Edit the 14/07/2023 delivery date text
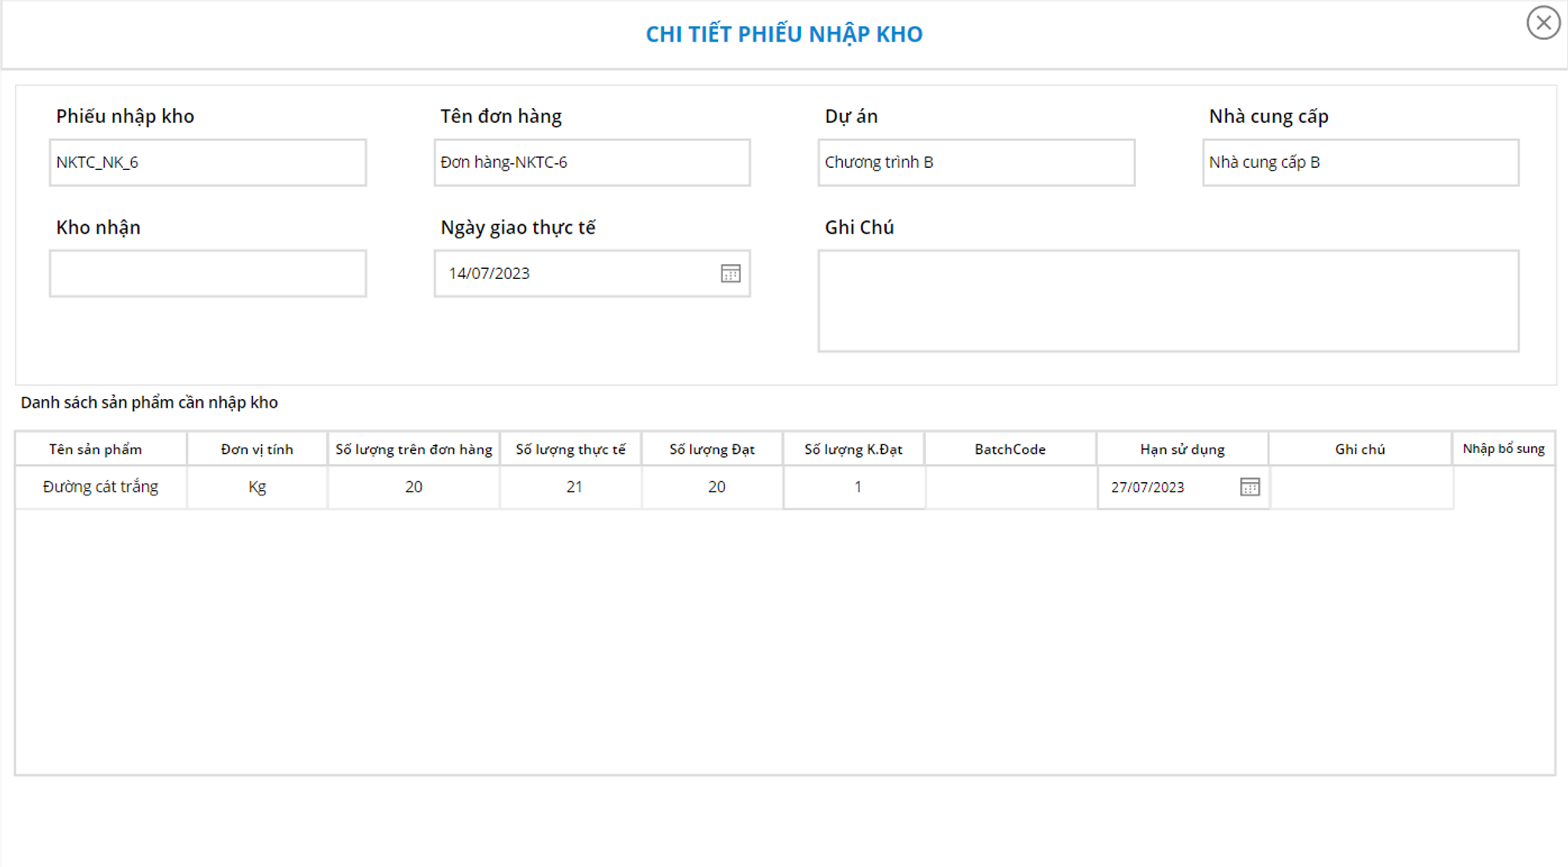Viewport: 1568px width, 867px height. (x=549, y=274)
